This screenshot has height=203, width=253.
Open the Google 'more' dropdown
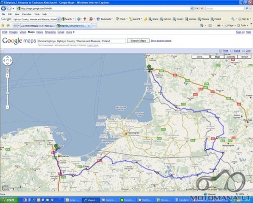click(x=70, y=32)
